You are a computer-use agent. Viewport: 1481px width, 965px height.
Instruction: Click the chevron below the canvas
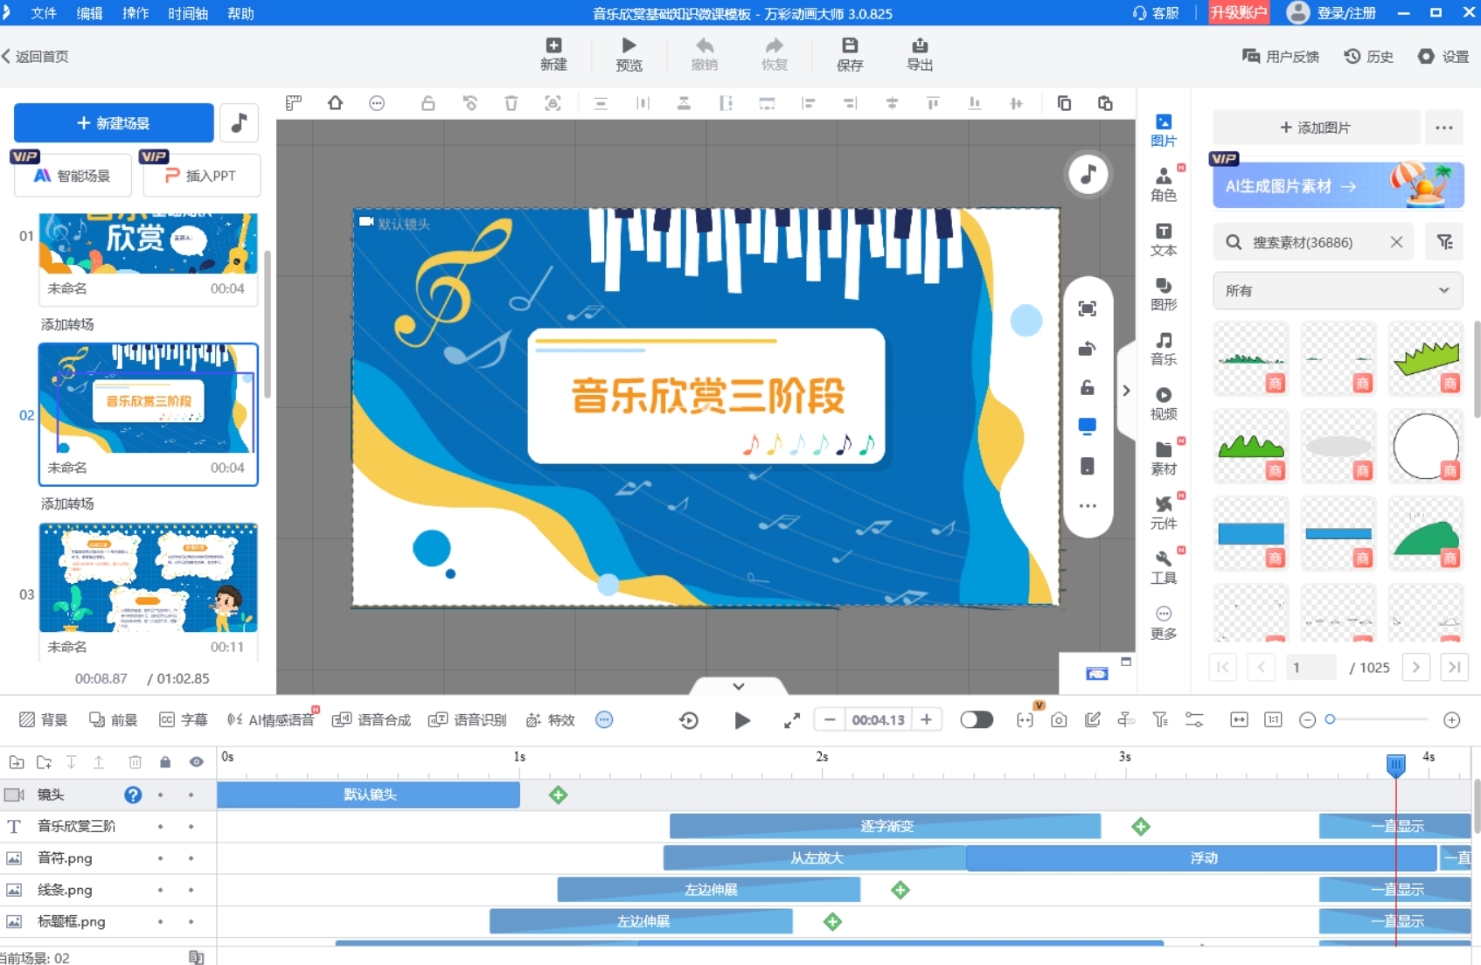pyautogui.click(x=739, y=686)
